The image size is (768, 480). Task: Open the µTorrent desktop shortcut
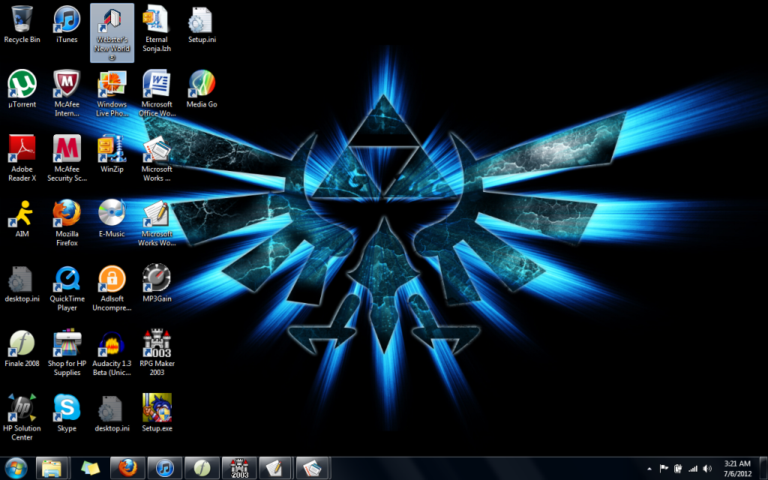22,89
